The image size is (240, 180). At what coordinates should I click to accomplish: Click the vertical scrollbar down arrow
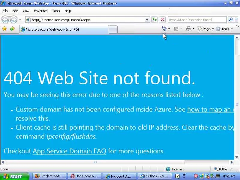click(237, 157)
